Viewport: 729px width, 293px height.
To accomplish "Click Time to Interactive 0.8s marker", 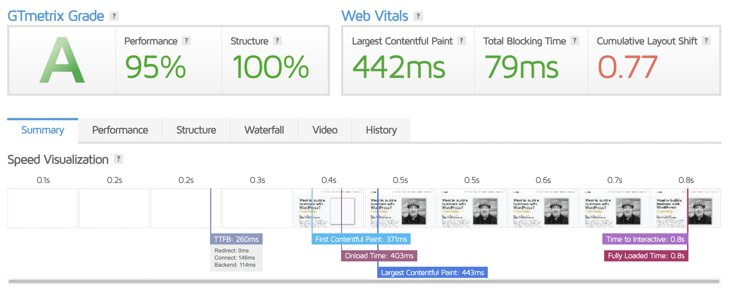I will [645, 239].
